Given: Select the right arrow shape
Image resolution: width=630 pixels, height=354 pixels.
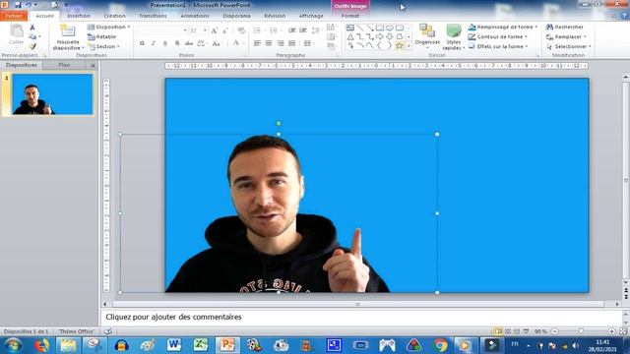Looking at the screenshot, I should click(380, 36).
